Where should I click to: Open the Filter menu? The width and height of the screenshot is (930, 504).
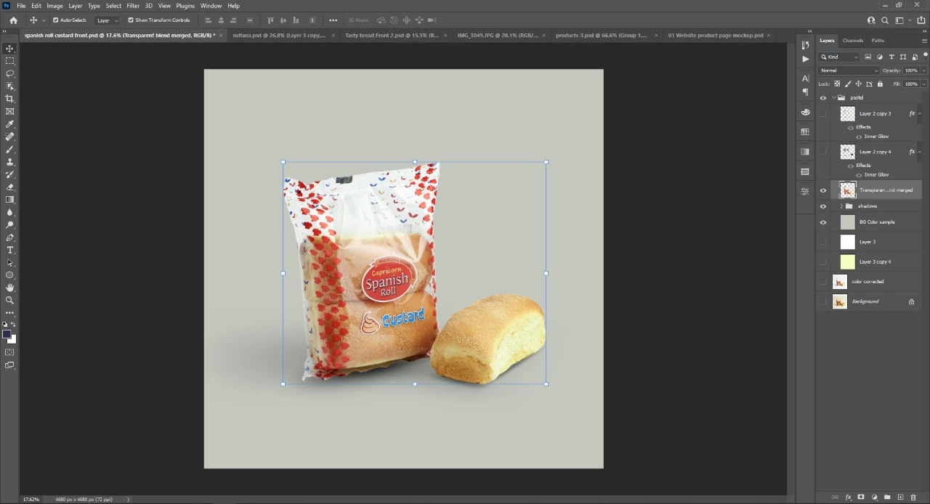[133, 6]
